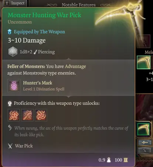The image size is (153, 167).
Task: Click the proficiency badge icon
Action: 10,103
